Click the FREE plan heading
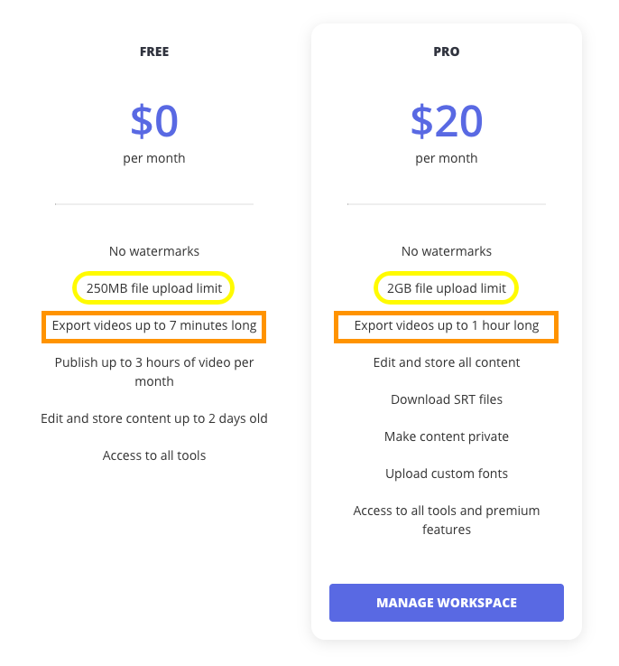The width and height of the screenshot is (619, 666). pyautogui.click(x=154, y=52)
